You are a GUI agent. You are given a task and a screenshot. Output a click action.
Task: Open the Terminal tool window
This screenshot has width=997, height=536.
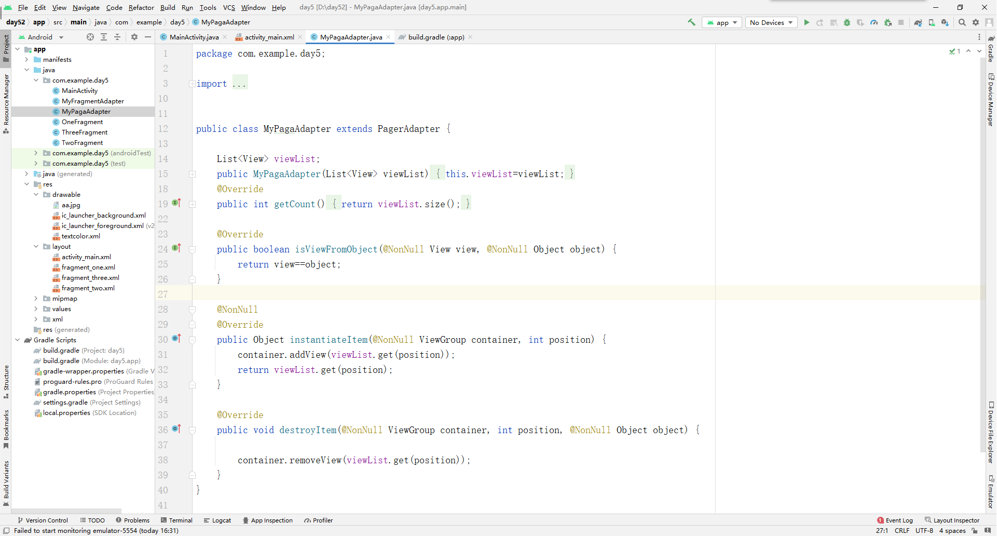pos(176,520)
